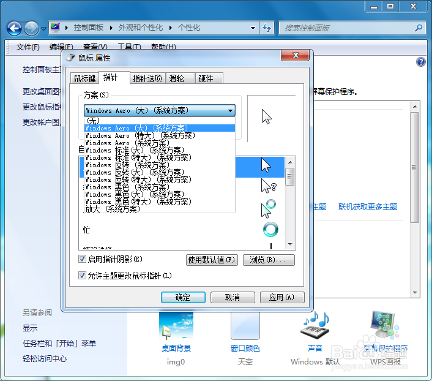Open 任务栏和「开始」菜单 link
This screenshot has width=432, height=381.
(x=59, y=343)
